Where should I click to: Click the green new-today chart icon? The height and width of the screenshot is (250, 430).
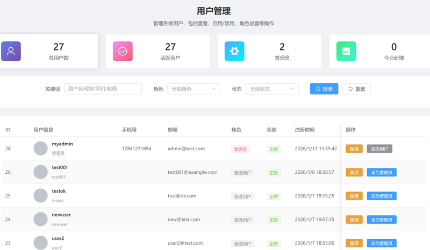click(x=346, y=52)
